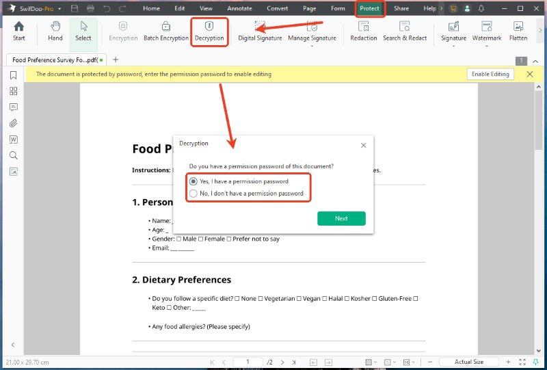Open the Annotate menu tab
Image resolution: width=547 pixels, height=370 pixels.
[x=240, y=8]
